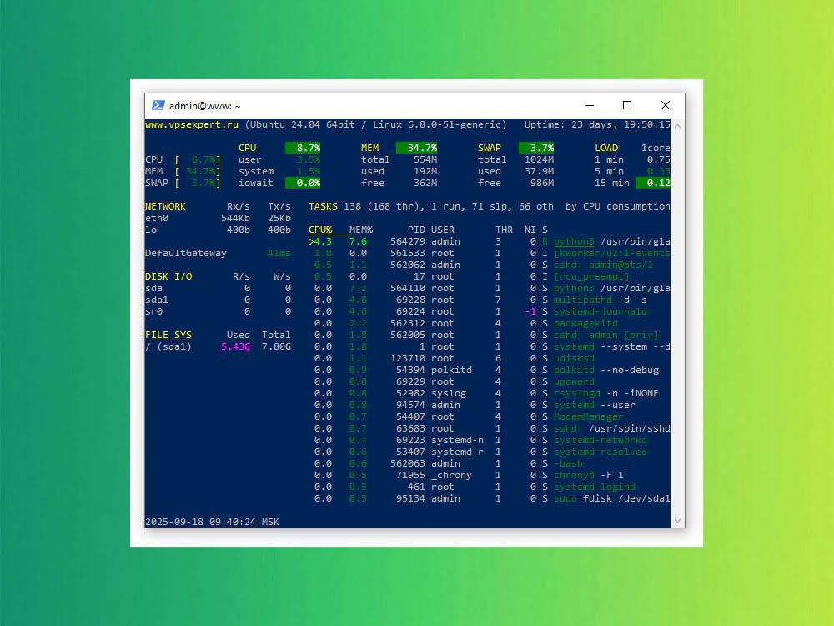The height and width of the screenshot is (626, 834).
Task: Click the window title 'admin@www: ~'
Action: click(x=205, y=106)
